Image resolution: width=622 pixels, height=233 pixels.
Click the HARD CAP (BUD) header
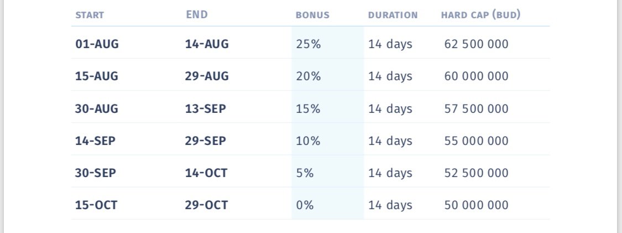(481, 15)
